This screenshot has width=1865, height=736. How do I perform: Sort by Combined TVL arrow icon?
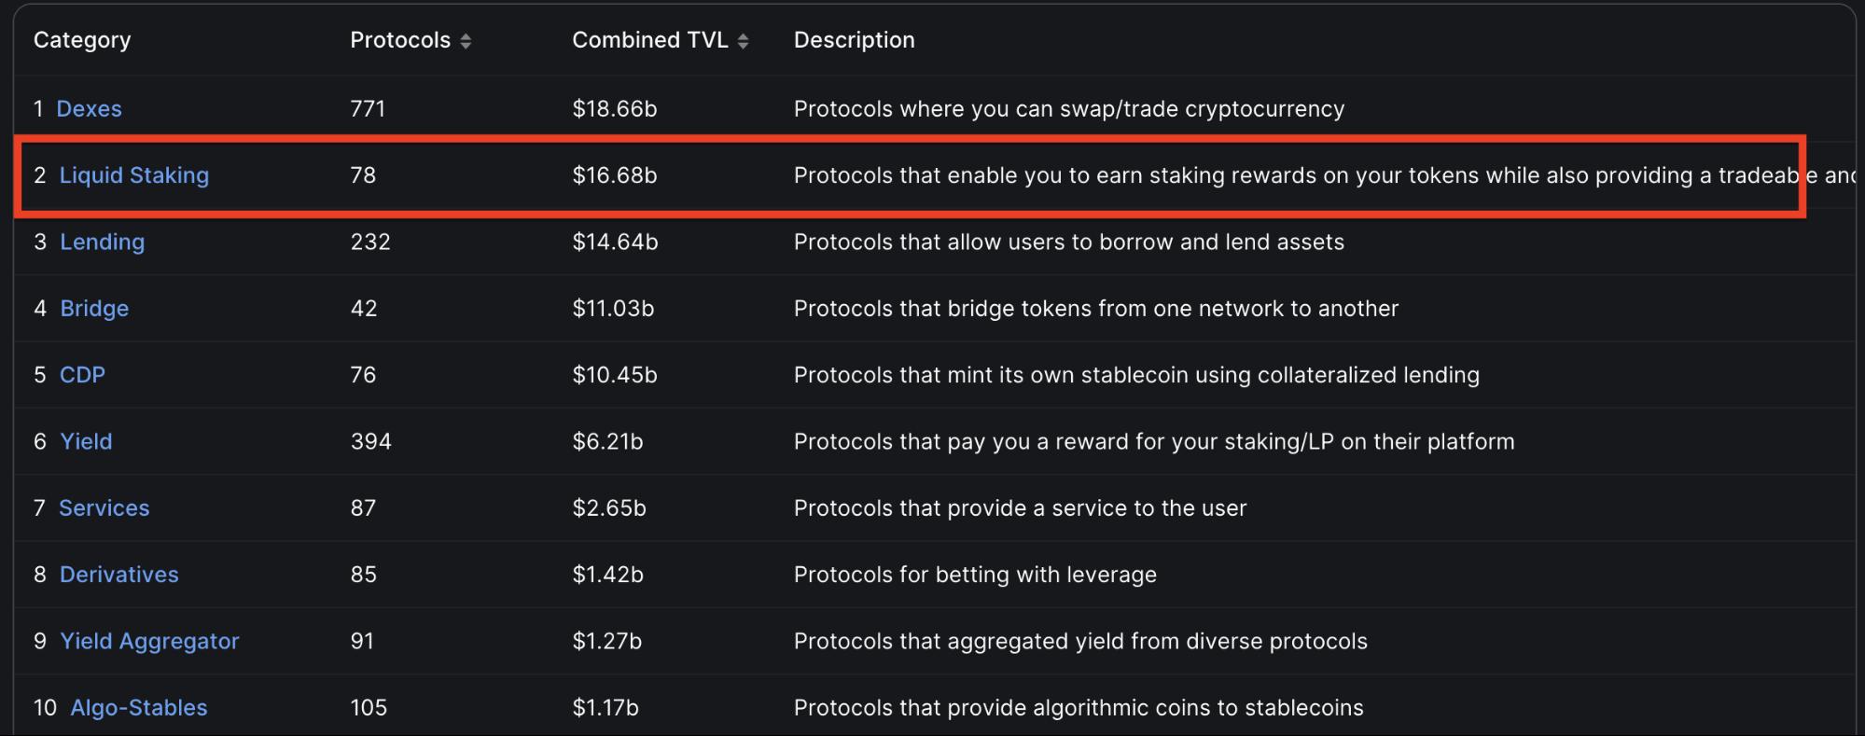(743, 41)
